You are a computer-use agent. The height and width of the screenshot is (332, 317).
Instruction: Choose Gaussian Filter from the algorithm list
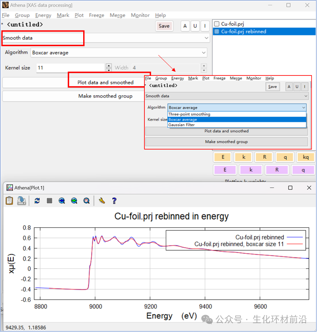click(x=181, y=125)
